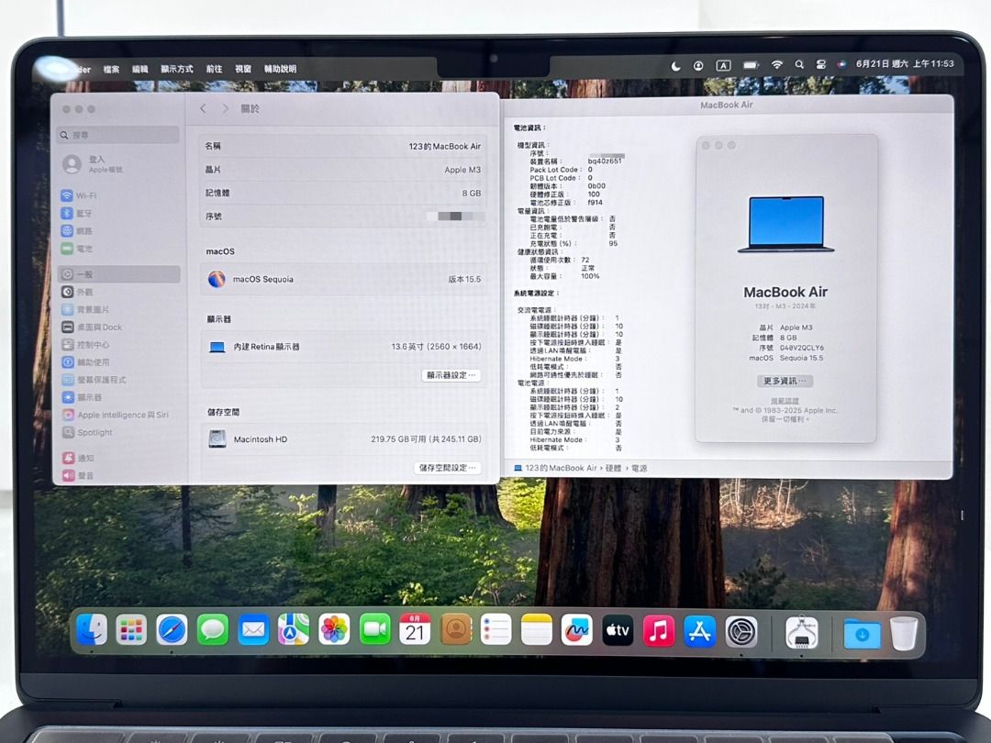Open Control Center icon in menu bar
Screen dimensions: 991x743
point(820,64)
